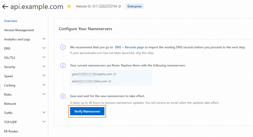Expand the DNS sidebar section
The width and height of the screenshot is (253, 137).
pyautogui.click(x=44, y=48)
